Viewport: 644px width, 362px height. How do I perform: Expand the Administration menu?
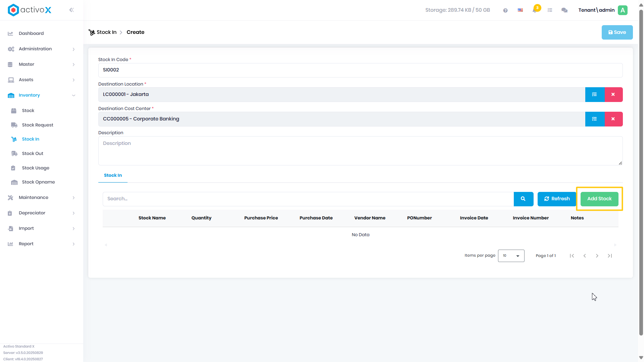coord(42,49)
